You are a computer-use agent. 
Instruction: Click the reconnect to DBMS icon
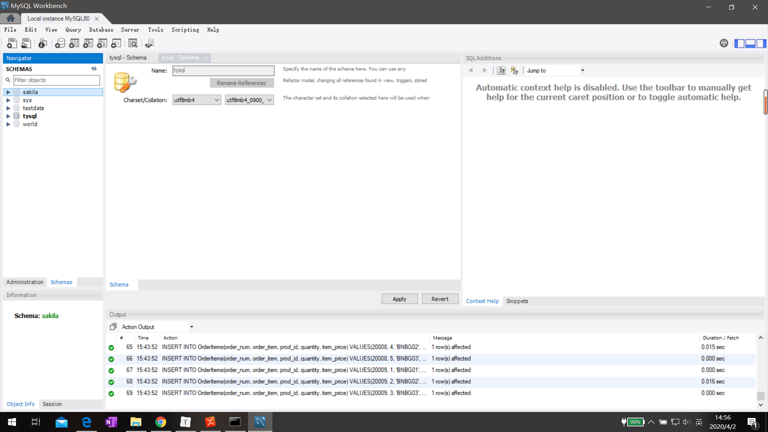coord(150,43)
